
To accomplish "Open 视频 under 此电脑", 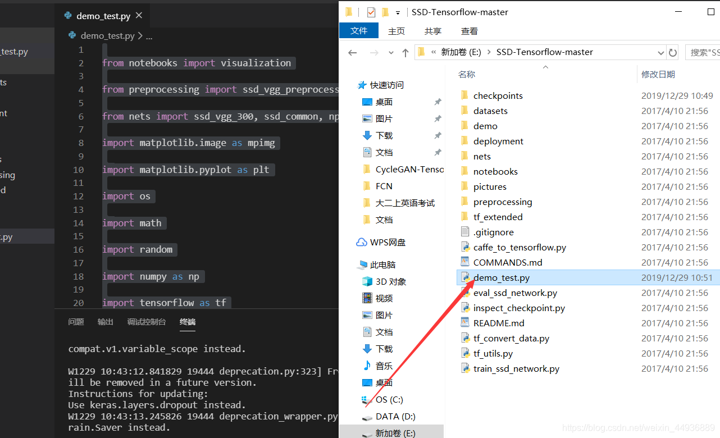I will pos(384,298).
